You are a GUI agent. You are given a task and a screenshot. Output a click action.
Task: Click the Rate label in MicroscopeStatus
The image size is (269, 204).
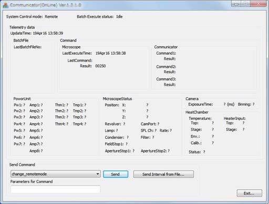(164, 130)
